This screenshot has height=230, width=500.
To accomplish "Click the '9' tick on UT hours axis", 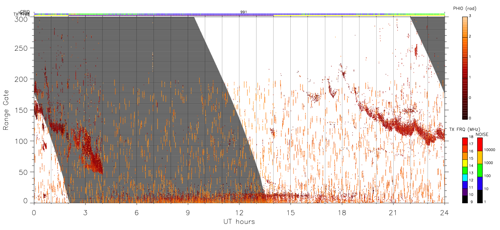I will coord(188,213).
